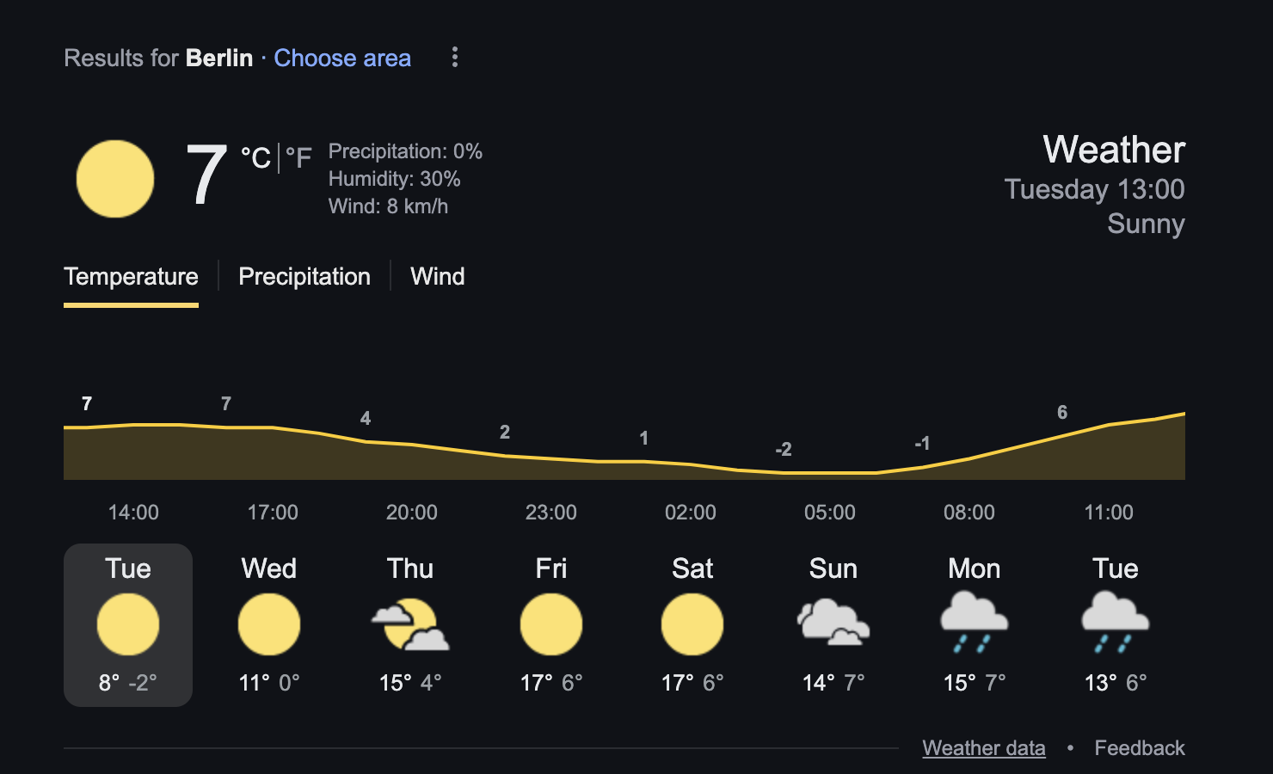Switch to the Wind tab

pyautogui.click(x=437, y=277)
